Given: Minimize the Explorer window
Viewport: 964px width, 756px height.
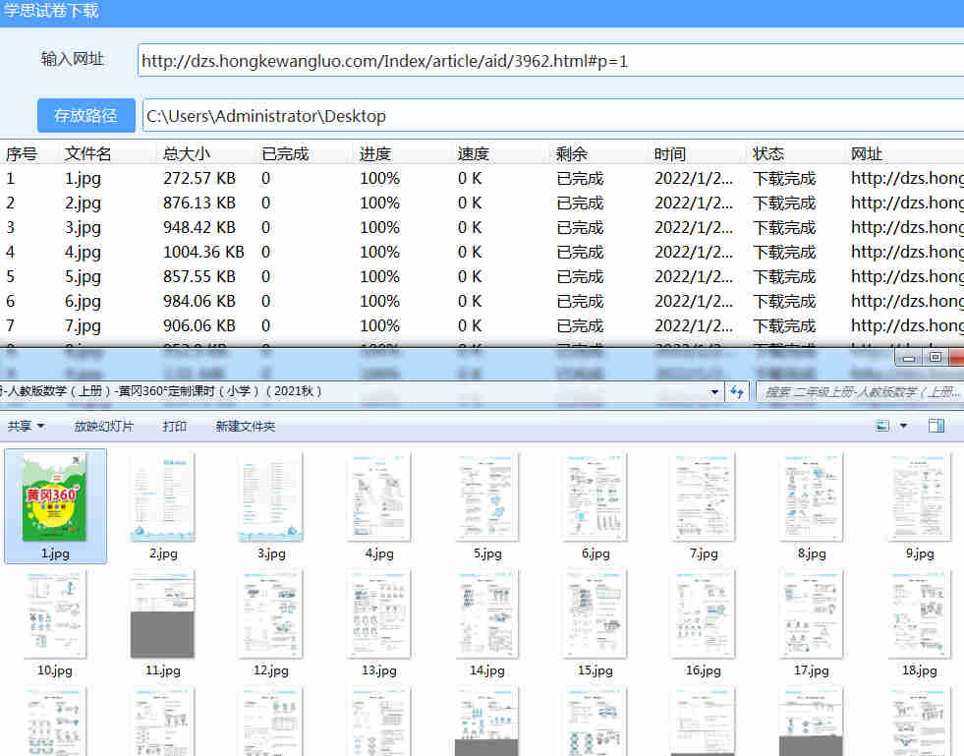Looking at the screenshot, I should [909, 357].
